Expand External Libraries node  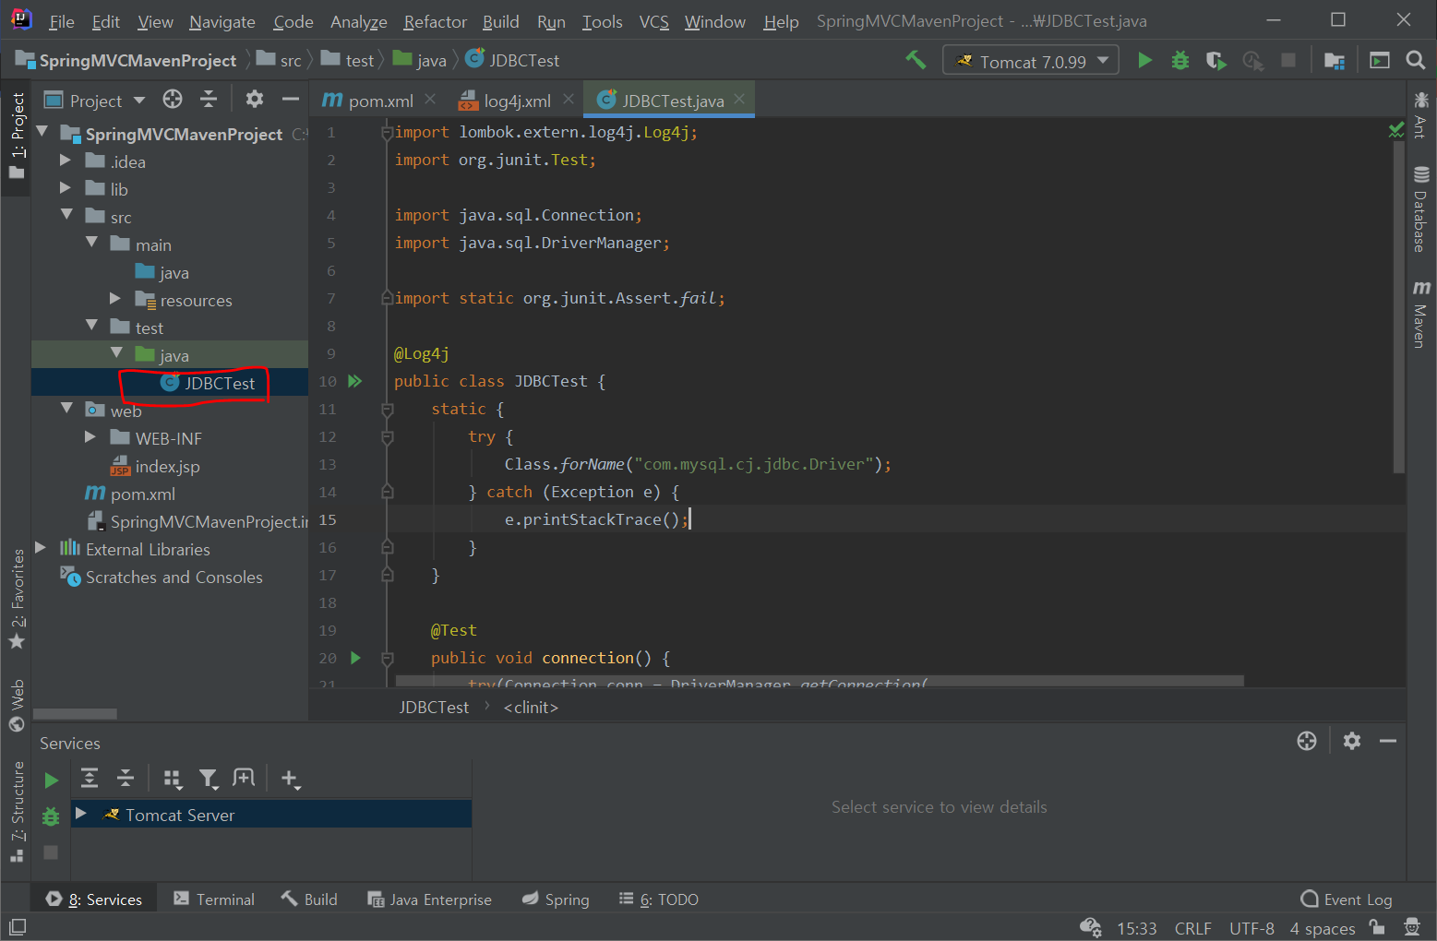41,548
